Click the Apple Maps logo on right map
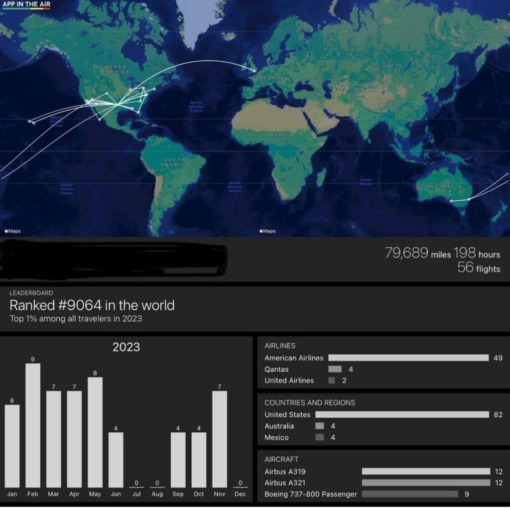510x508 pixels. [267, 231]
